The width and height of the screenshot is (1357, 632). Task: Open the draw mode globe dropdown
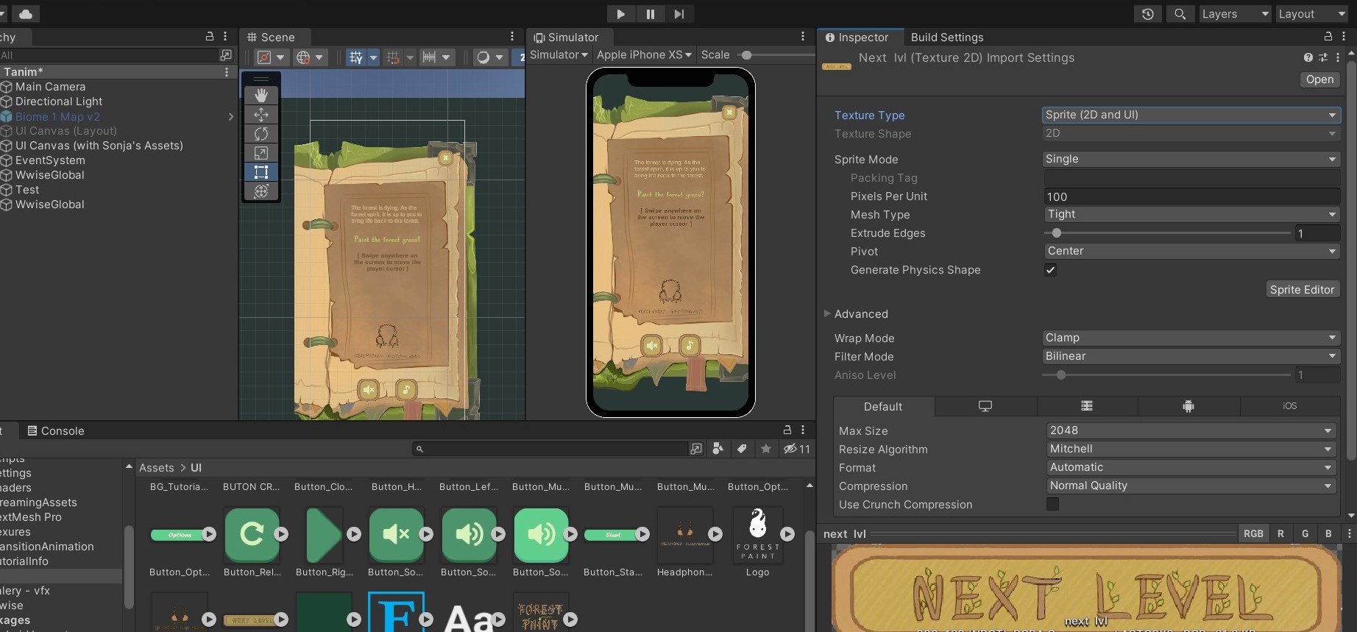pos(309,57)
